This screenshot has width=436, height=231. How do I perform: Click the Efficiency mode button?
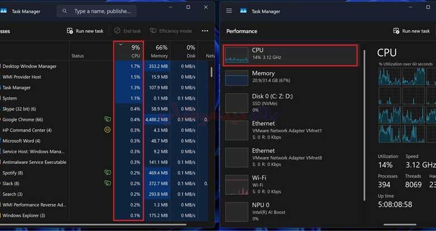tap(170, 31)
